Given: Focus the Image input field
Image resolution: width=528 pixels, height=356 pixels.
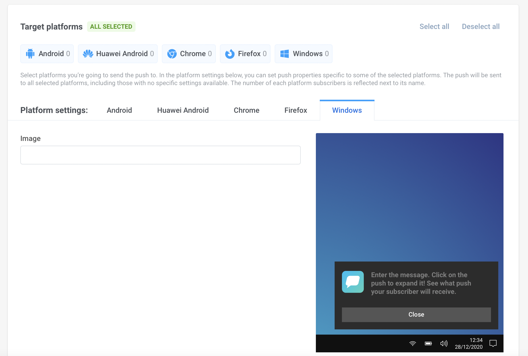Looking at the screenshot, I should click(161, 155).
